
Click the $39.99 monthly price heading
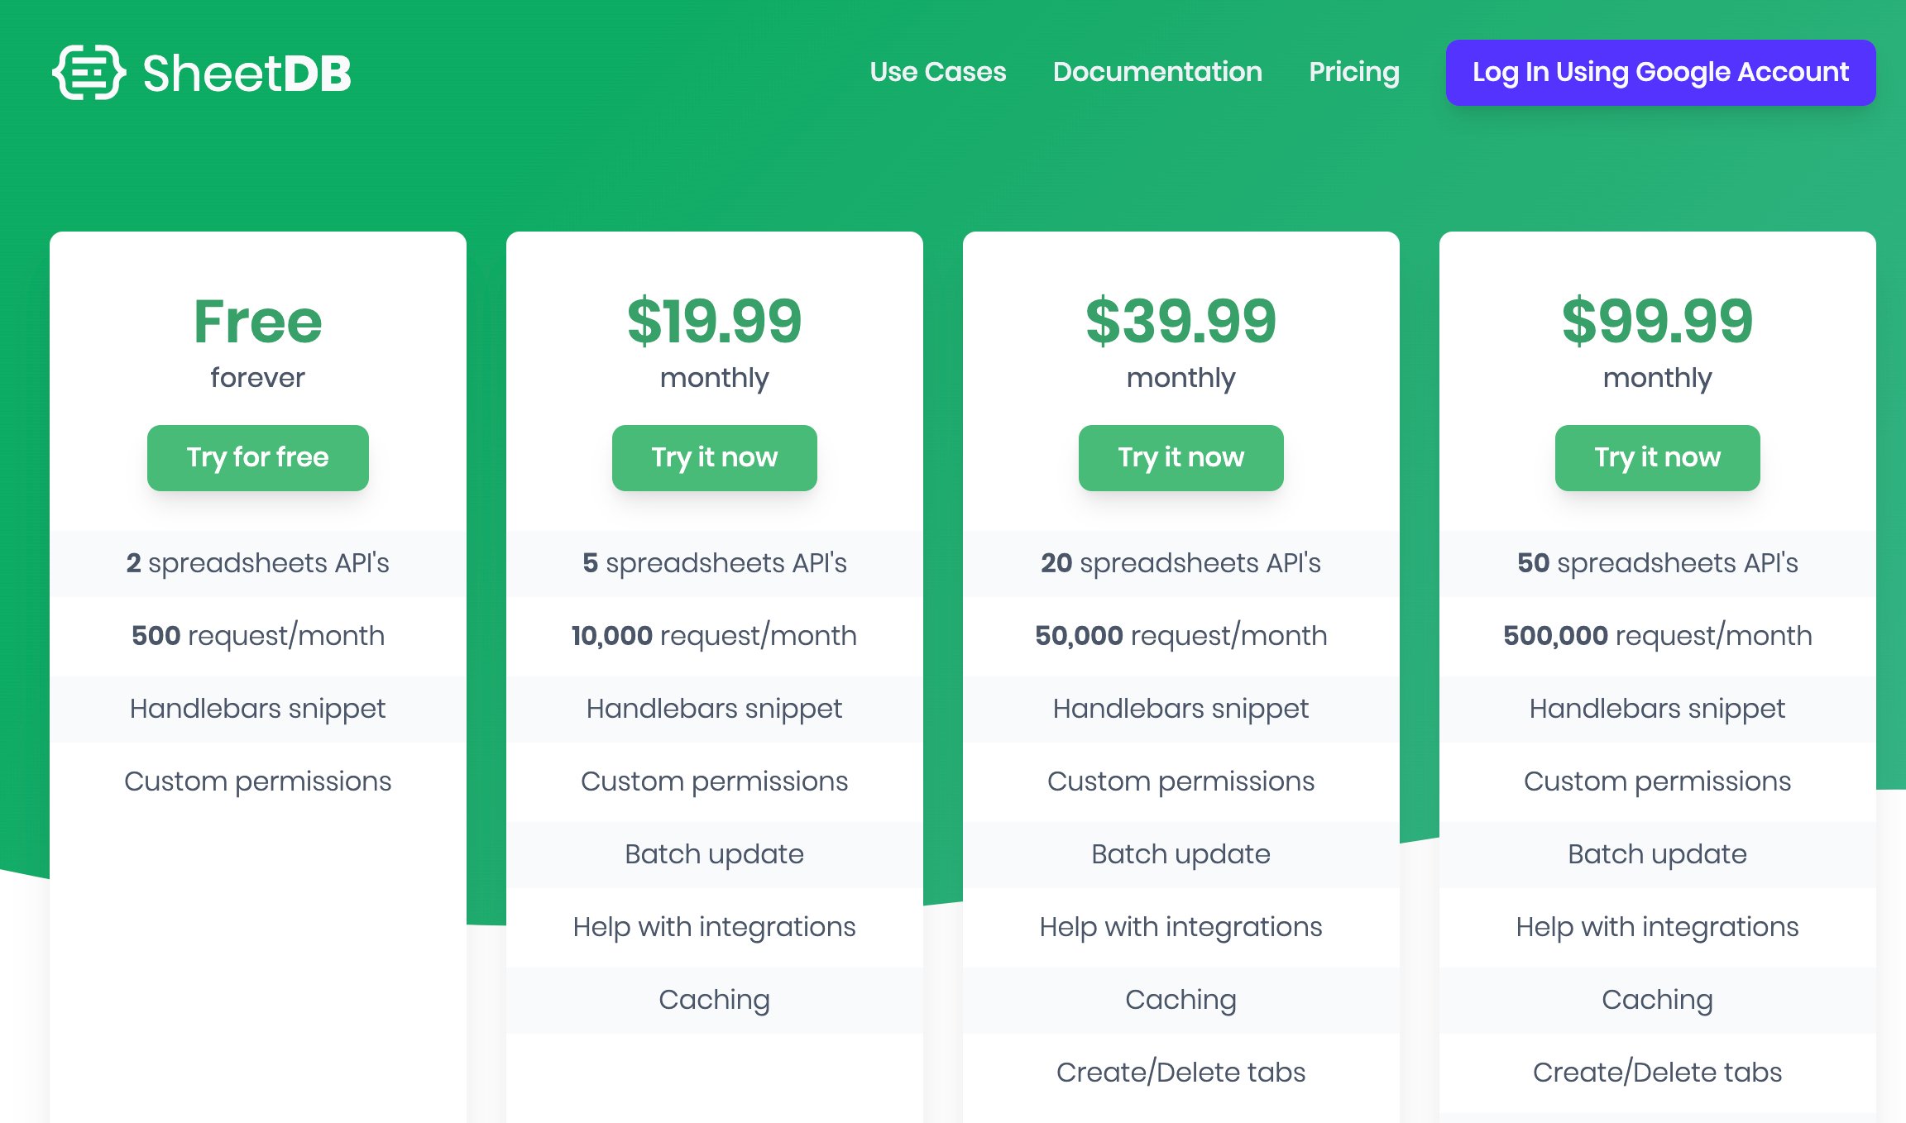pos(1180,322)
